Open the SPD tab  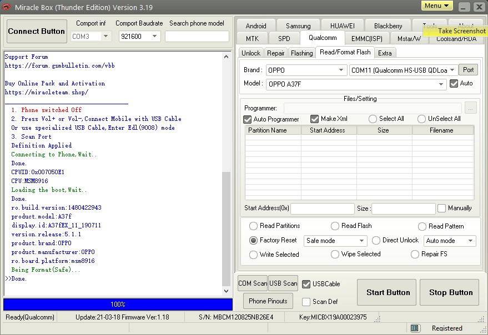(x=284, y=39)
